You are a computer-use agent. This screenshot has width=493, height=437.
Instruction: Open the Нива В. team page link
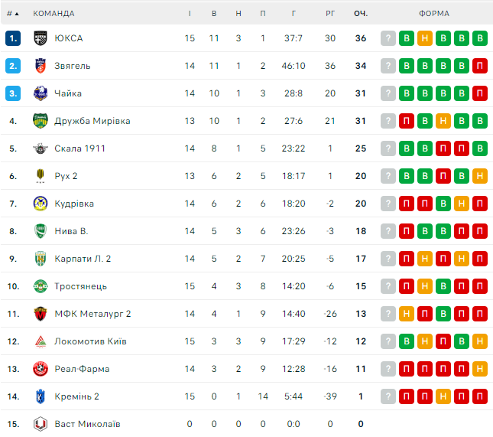pos(71,231)
